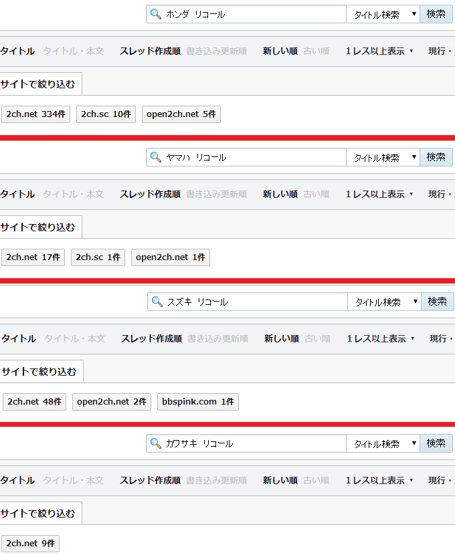Viewport: 455px width, 555px height.
Task: Expand 1レス以上表示 dropdown in カワサキ section
Action: 379,480
